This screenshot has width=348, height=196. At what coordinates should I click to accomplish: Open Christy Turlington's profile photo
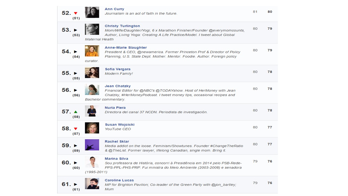pos(92,29)
